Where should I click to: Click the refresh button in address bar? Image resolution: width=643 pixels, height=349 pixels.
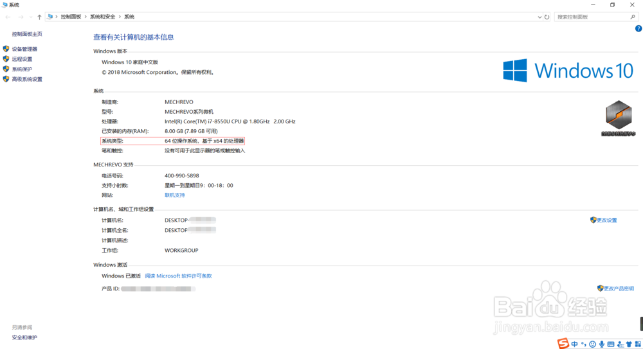pyautogui.click(x=547, y=17)
